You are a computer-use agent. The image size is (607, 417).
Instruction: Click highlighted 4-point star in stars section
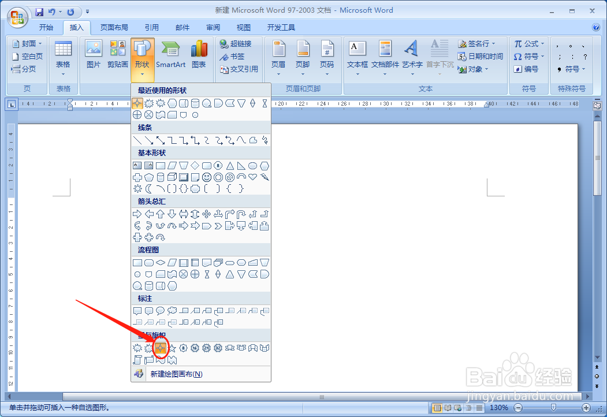160,348
